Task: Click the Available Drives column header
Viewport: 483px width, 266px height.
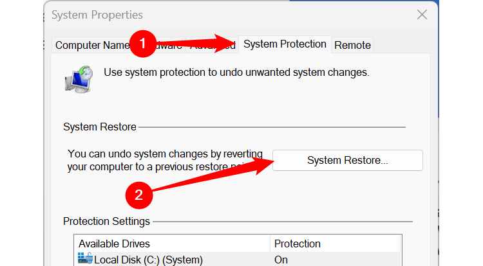Action: click(114, 244)
